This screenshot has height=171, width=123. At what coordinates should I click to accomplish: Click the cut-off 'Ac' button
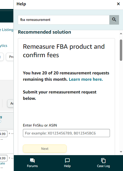[x=10, y=103]
